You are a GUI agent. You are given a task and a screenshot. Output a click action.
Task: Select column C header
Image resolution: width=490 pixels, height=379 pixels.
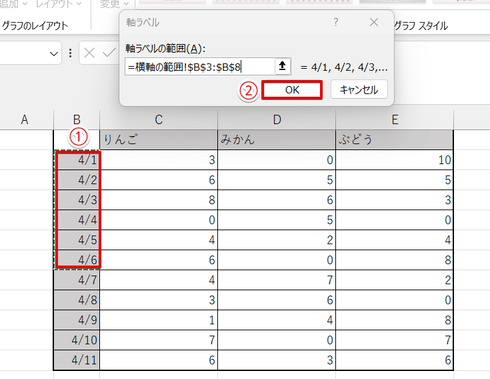point(159,119)
